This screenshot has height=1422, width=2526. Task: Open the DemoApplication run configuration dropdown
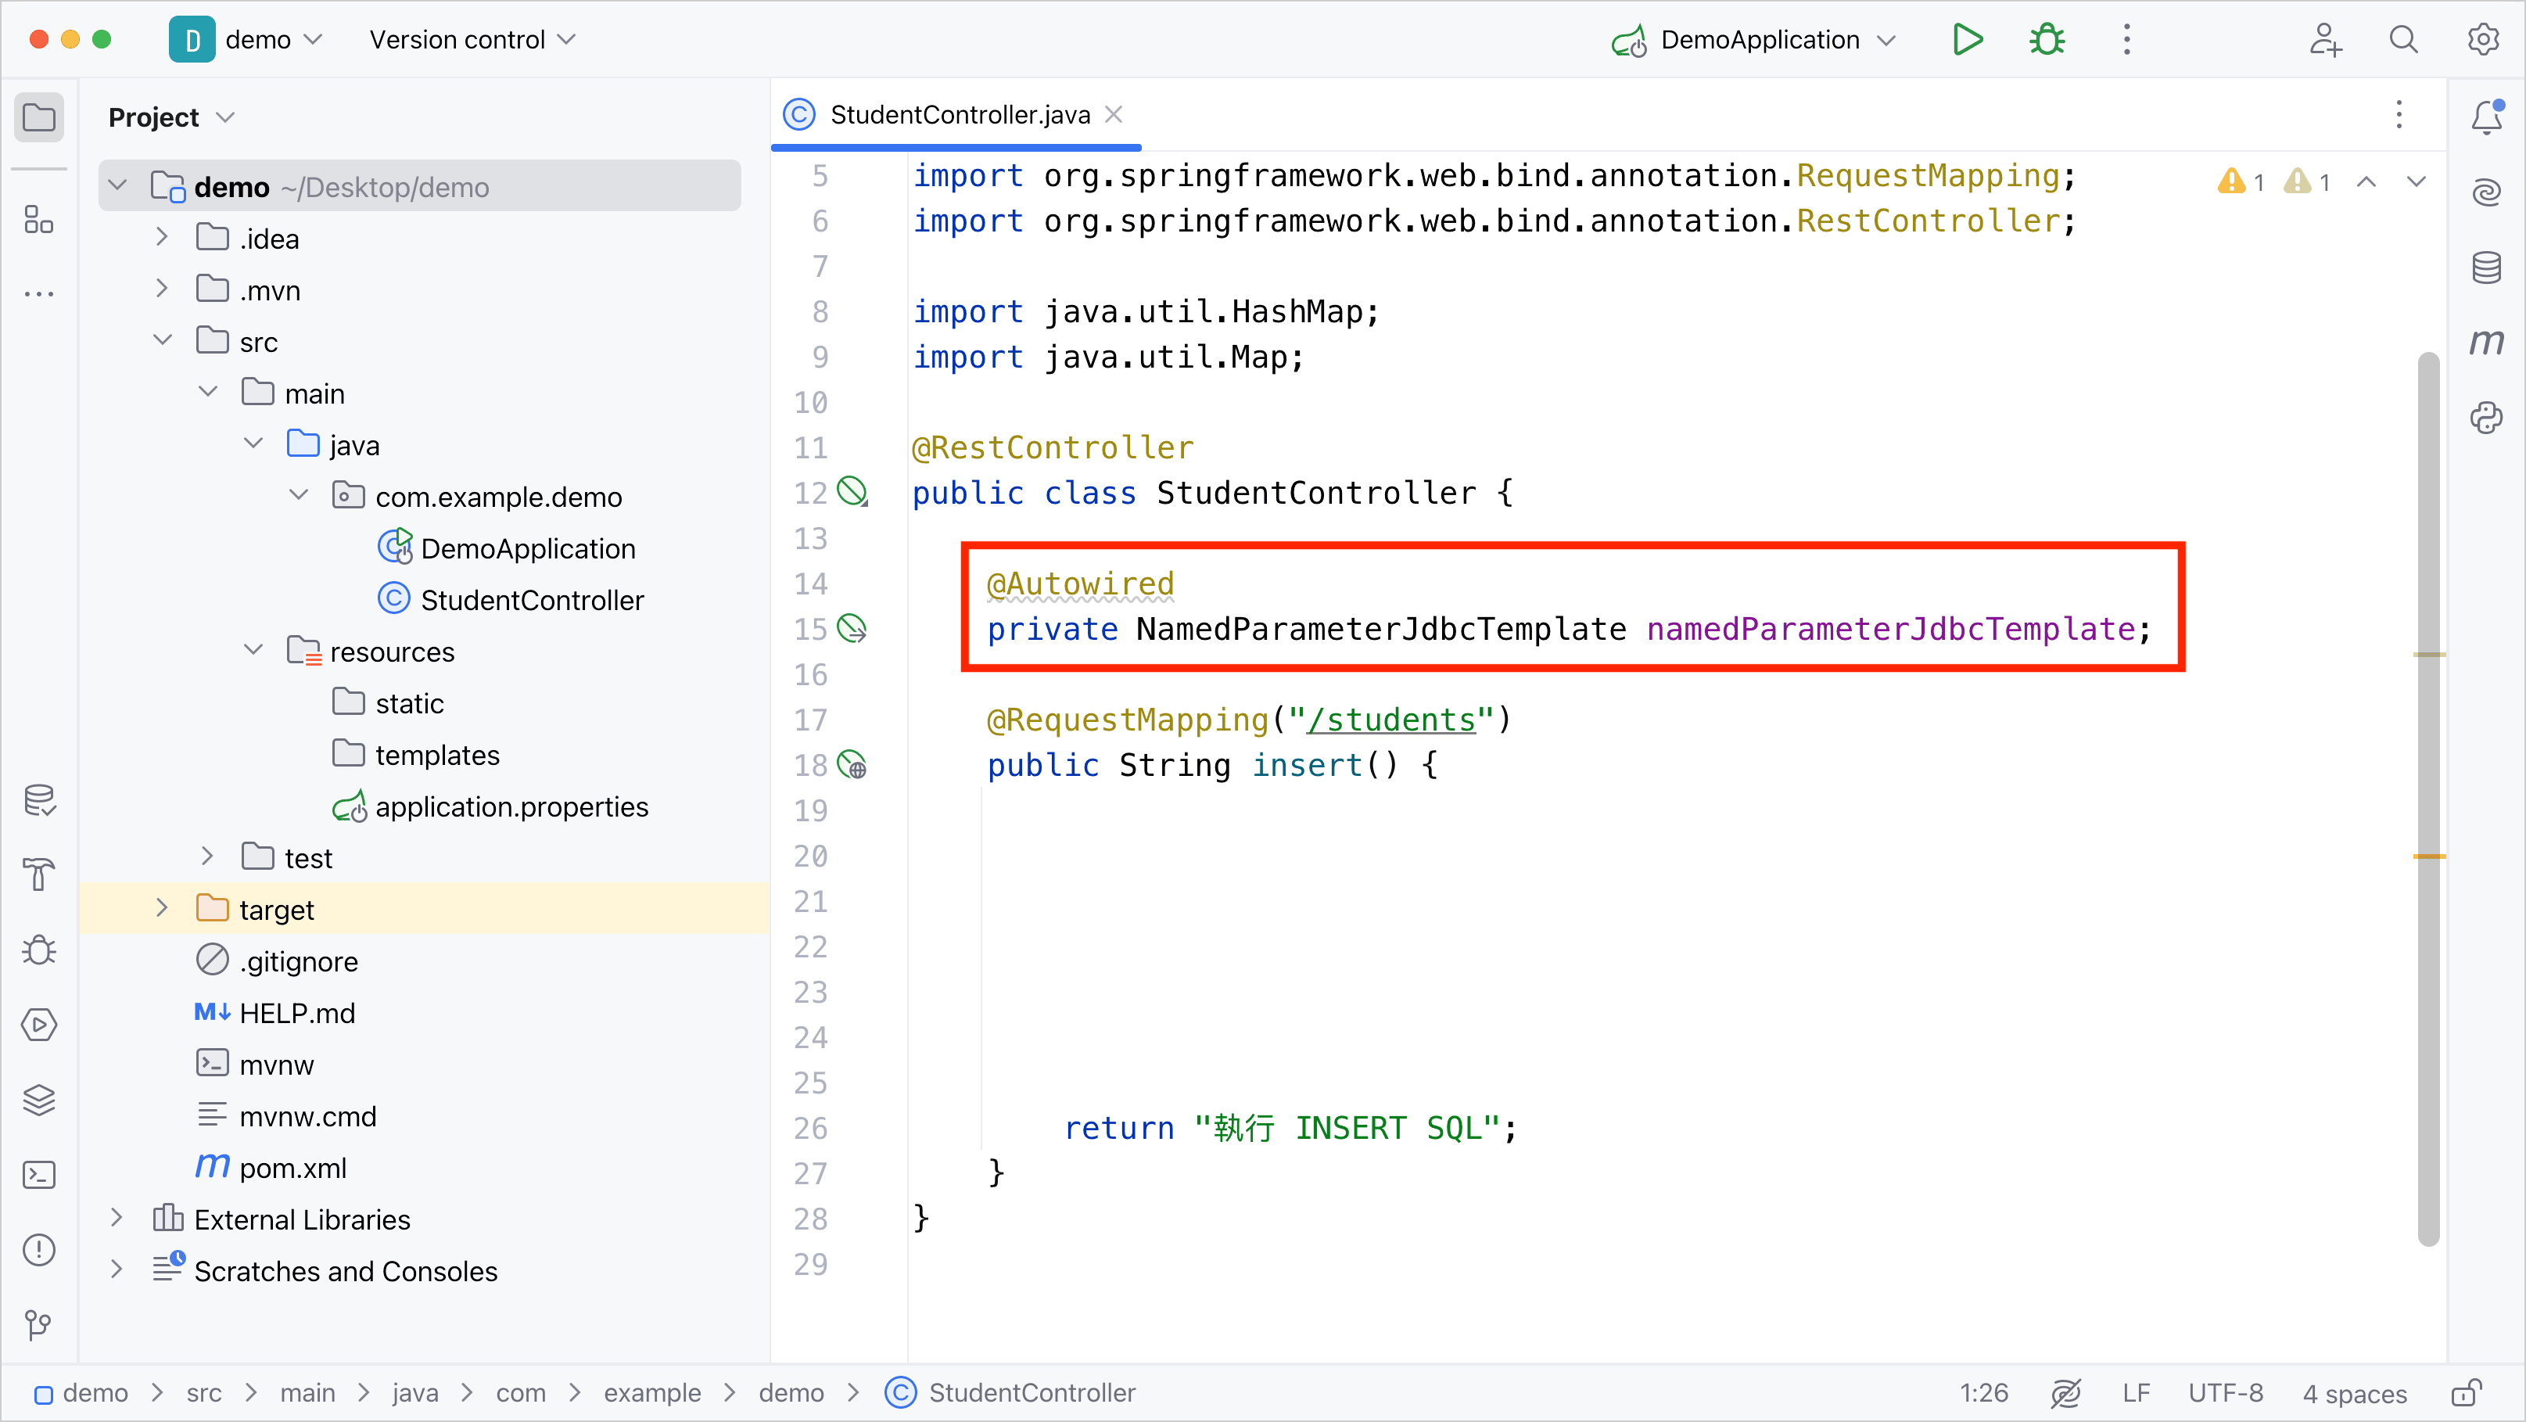(1753, 40)
